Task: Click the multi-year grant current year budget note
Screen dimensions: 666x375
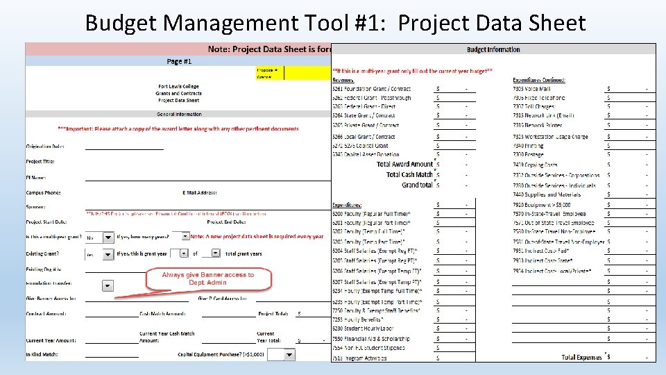Action: click(x=412, y=71)
